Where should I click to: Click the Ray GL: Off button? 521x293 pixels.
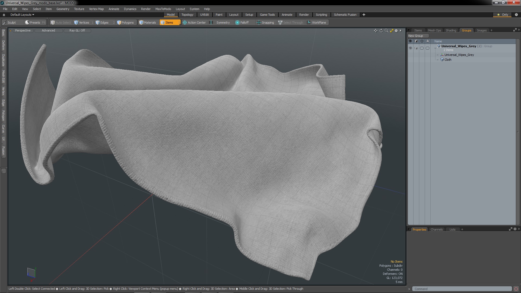pos(77,30)
